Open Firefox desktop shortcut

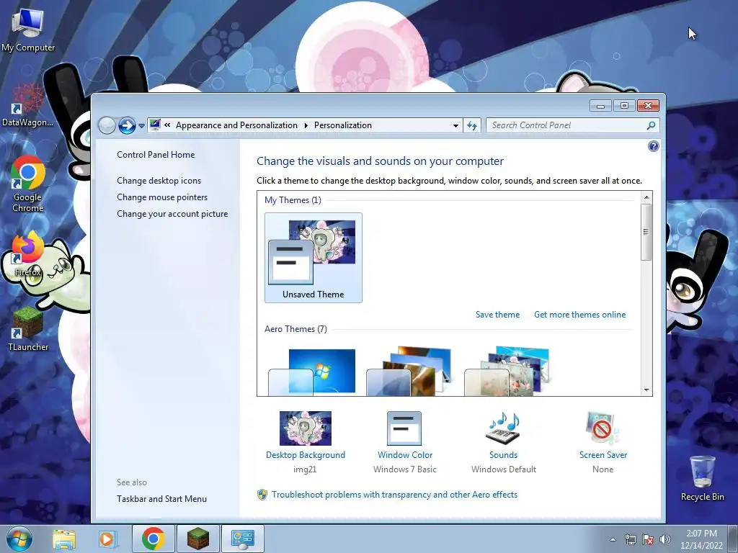pos(28,254)
